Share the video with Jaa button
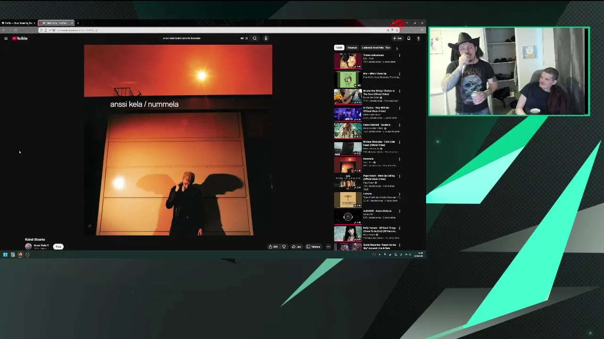 click(x=296, y=247)
